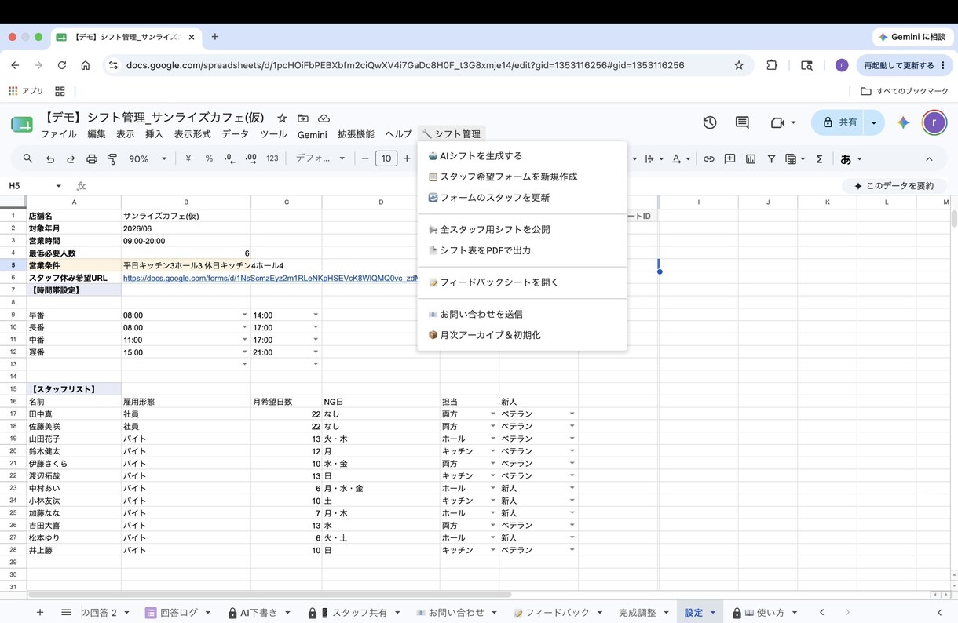The height and width of the screenshot is (623, 958).
Task: Switch to the AI下書き sheet tab
Action: [259, 612]
